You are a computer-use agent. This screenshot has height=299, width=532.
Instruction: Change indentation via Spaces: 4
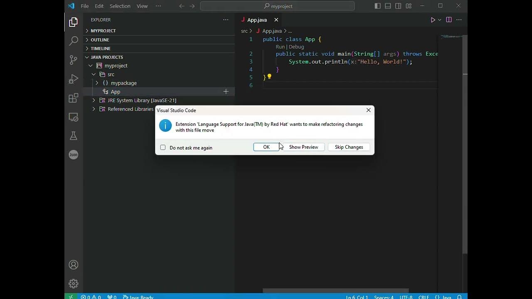point(384,297)
